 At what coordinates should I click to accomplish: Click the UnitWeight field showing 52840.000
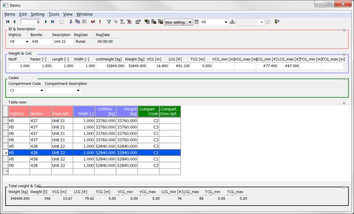[110, 66]
